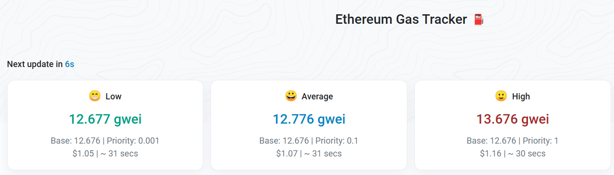Click the $1.07 ~ 31 secs estimate
The width and height of the screenshot is (614, 175).
pyautogui.click(x=309, y=154)
